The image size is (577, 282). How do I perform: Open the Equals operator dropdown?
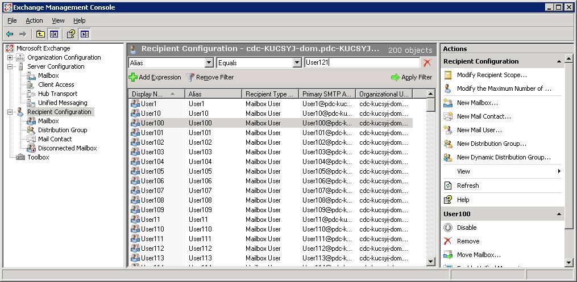point(297,63)
